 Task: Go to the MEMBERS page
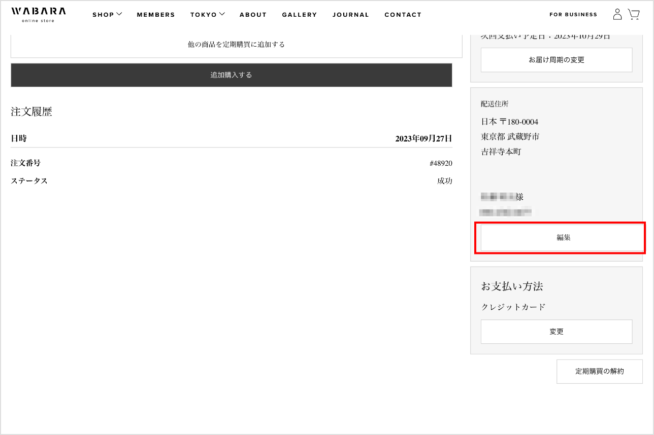pyautogui.click(x=156, y=15)
